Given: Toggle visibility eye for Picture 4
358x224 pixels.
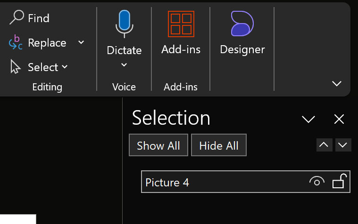Looking at the screenshot, I should (x=317, y=182).
